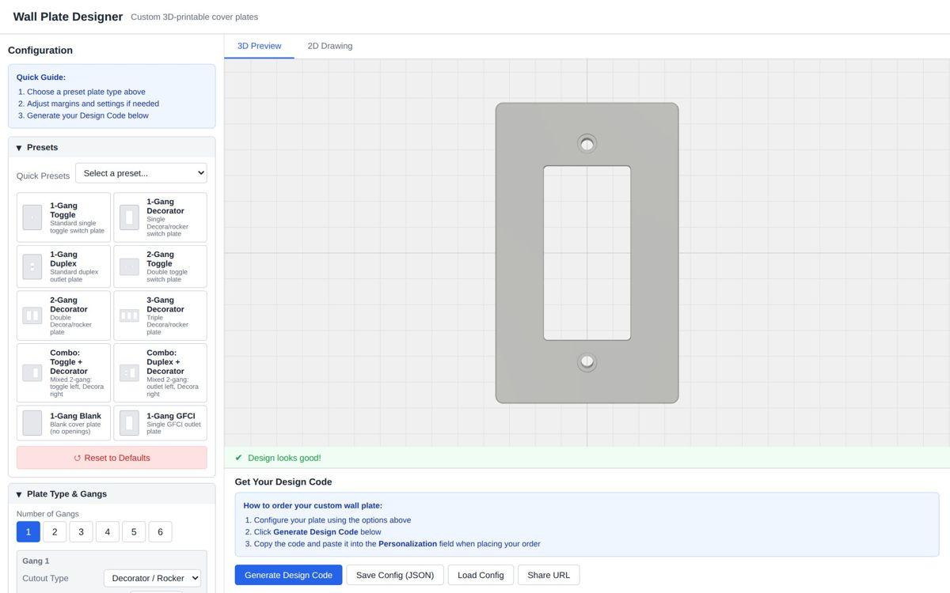The image size is (950, 593).
Task: Click the 'Number of Gangs' label
Action: [x=47, y=514]
